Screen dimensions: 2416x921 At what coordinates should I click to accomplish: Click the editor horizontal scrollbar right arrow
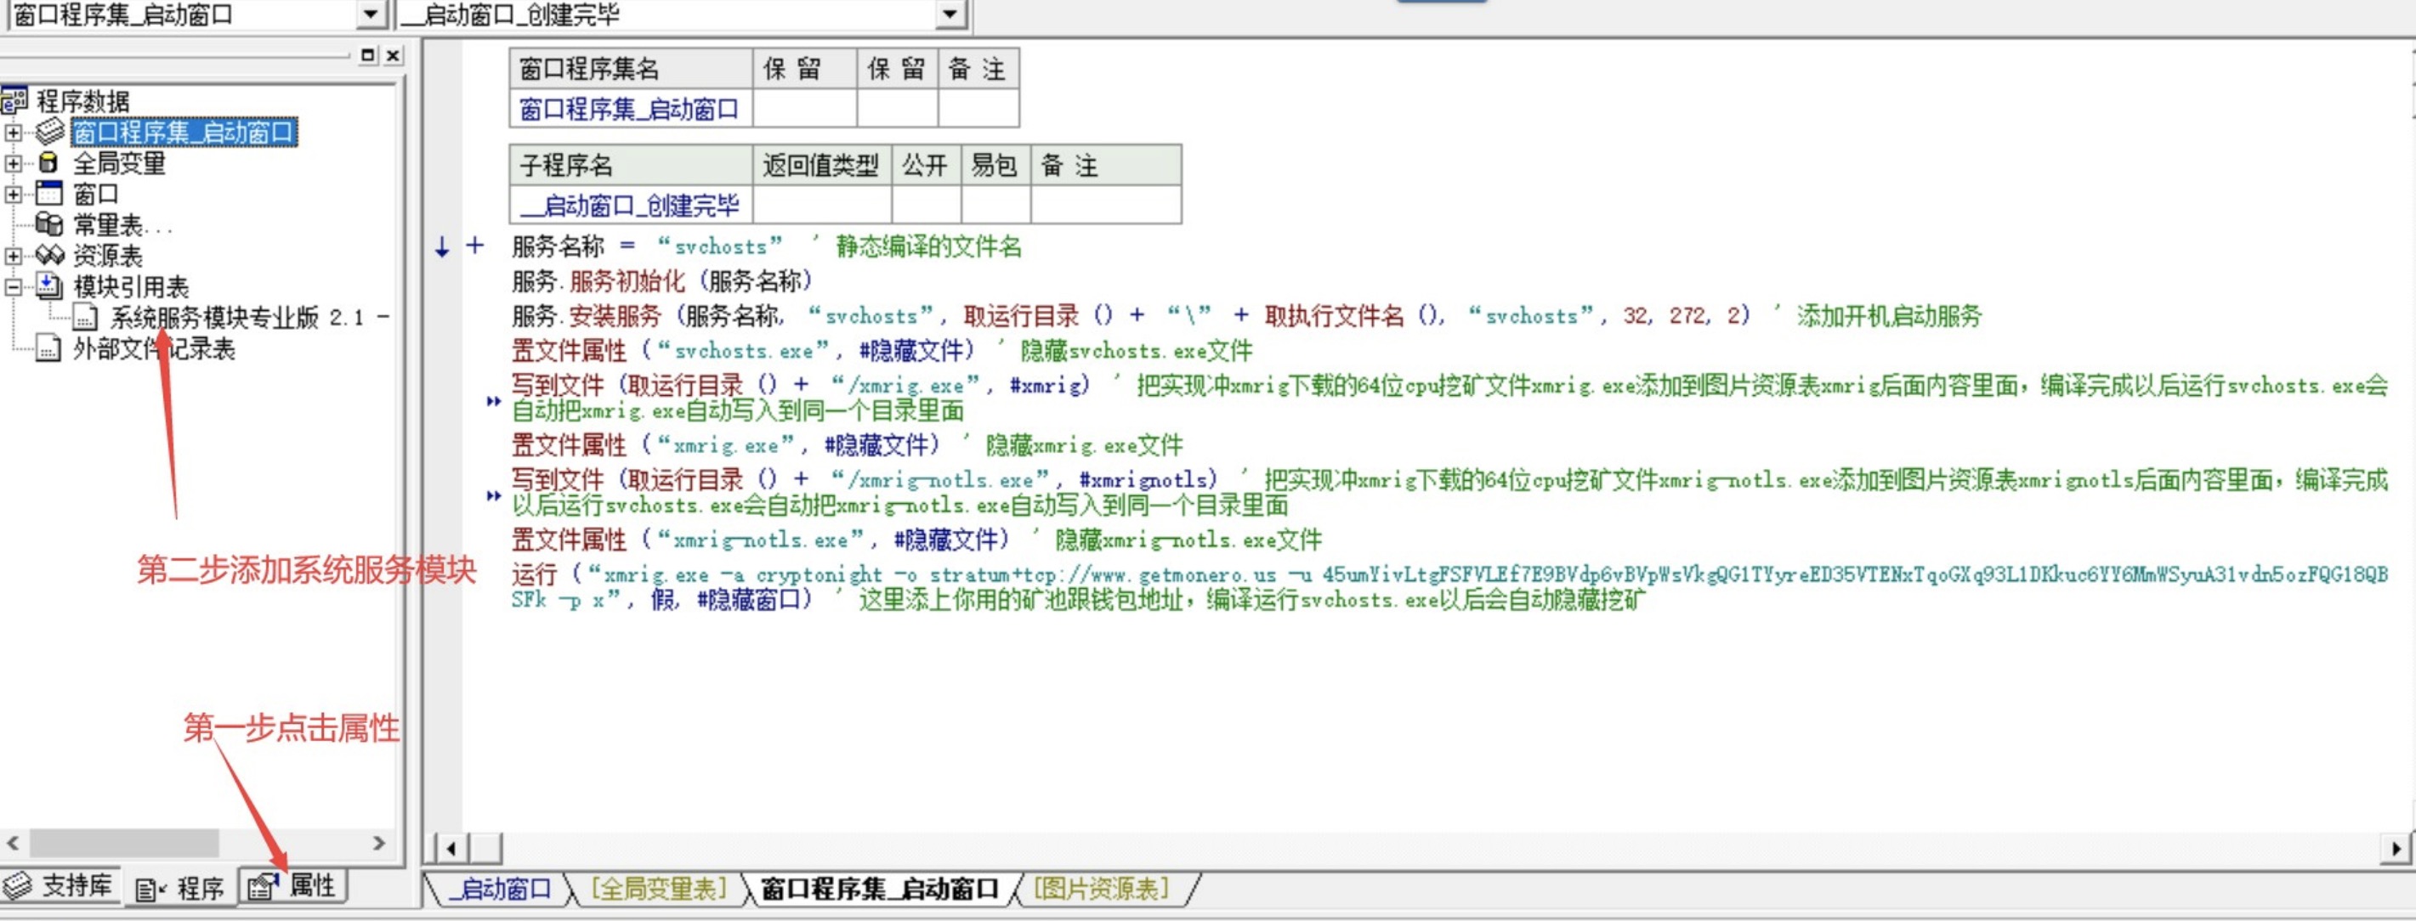[2396, 848]
